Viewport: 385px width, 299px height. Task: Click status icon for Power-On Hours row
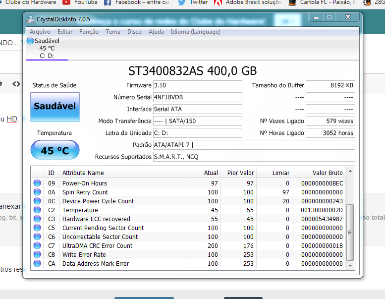point(37,183)
